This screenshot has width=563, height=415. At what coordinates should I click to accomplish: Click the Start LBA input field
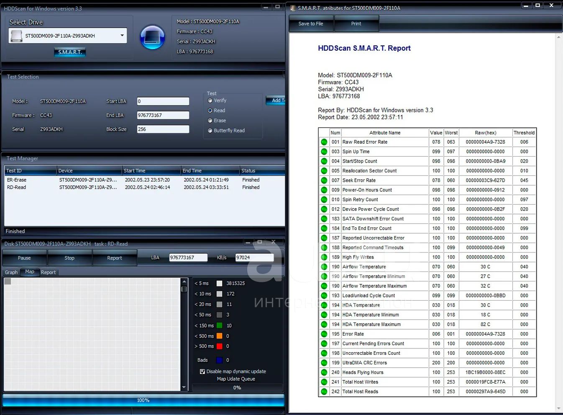163,101
